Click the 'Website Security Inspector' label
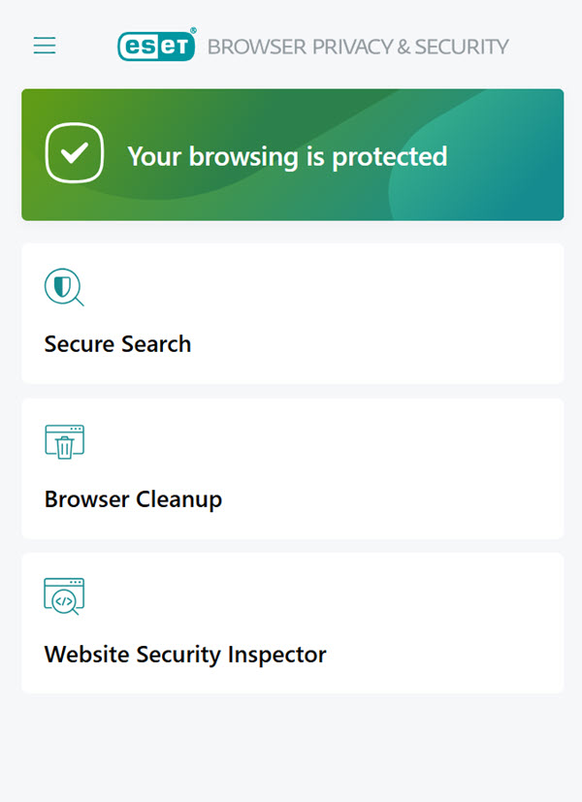This screenshot has height=802, width=582. pyautogui.click(x=185, y=655)
